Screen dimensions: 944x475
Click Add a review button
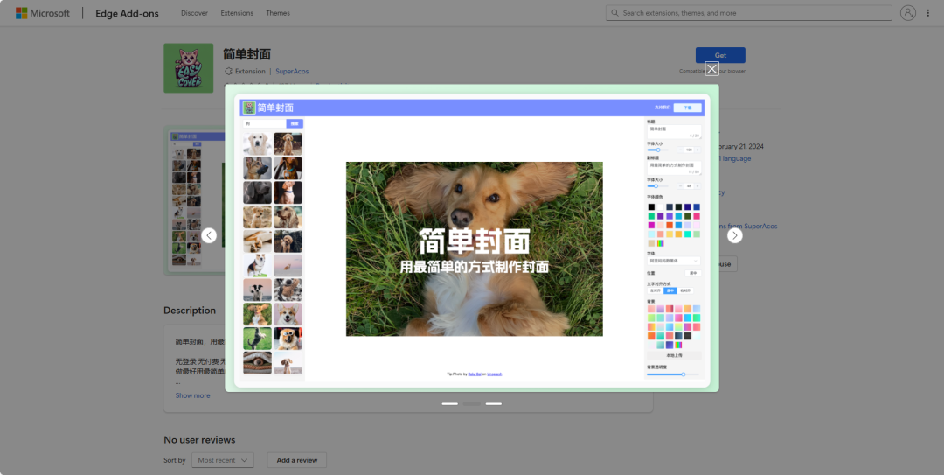[297, 460]
